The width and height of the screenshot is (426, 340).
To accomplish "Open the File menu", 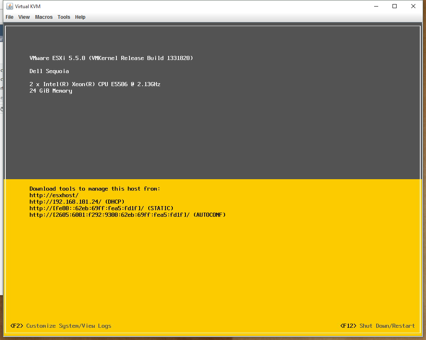I will coord(9,17).
